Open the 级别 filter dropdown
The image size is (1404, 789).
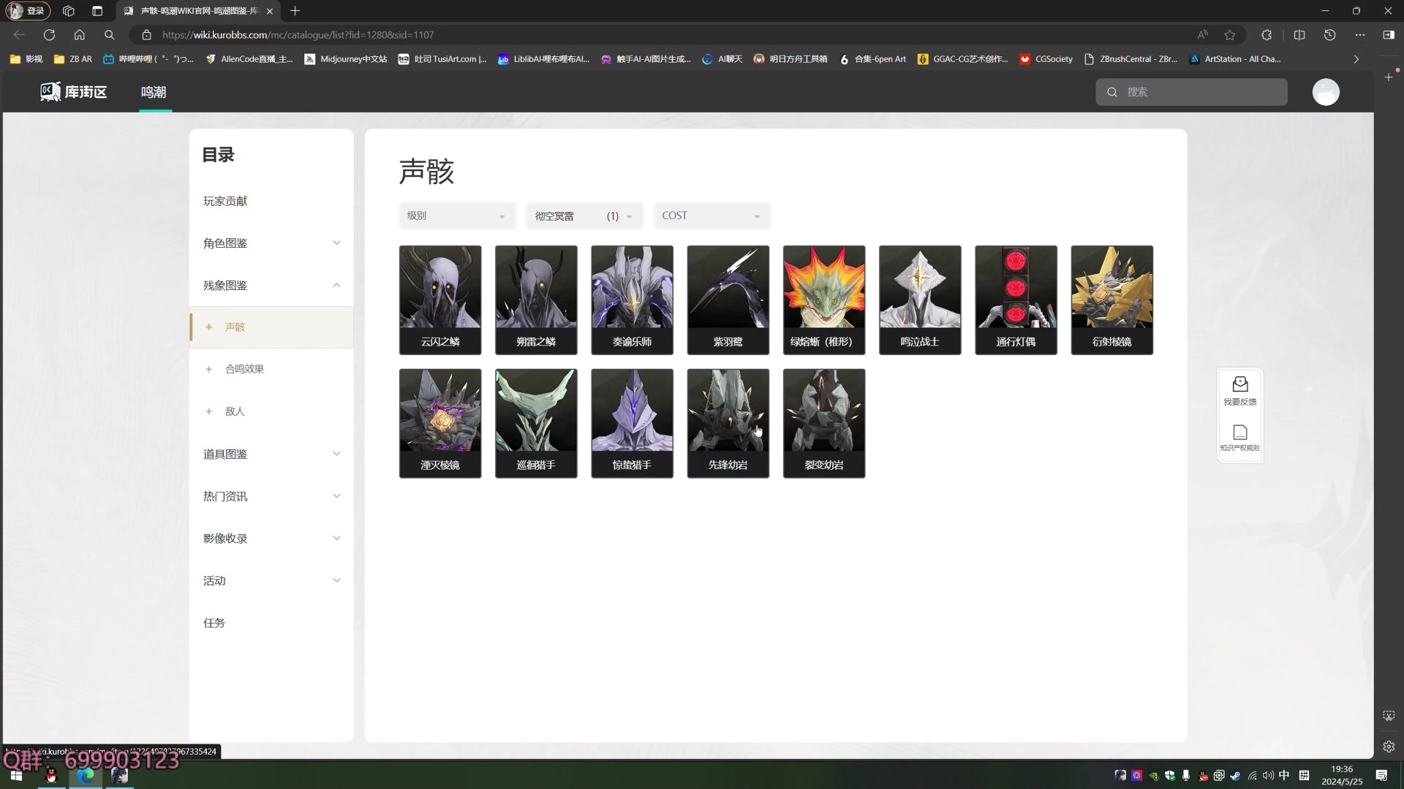[455, 216]
